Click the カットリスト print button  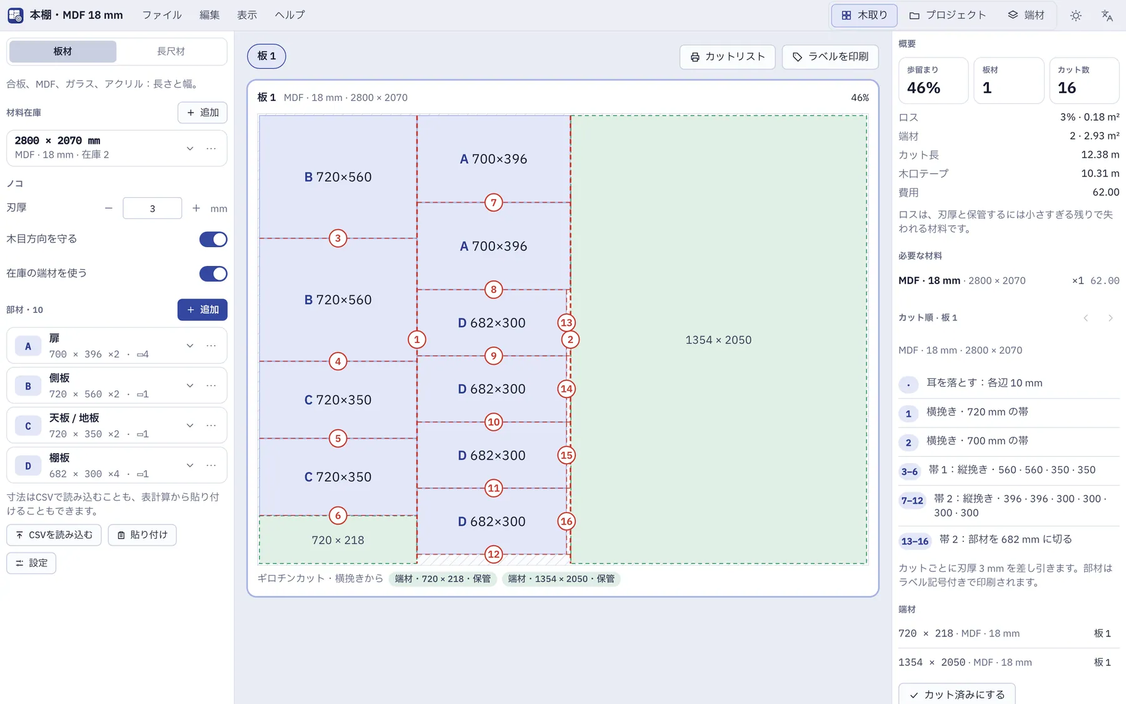click(x=728, y=56)
